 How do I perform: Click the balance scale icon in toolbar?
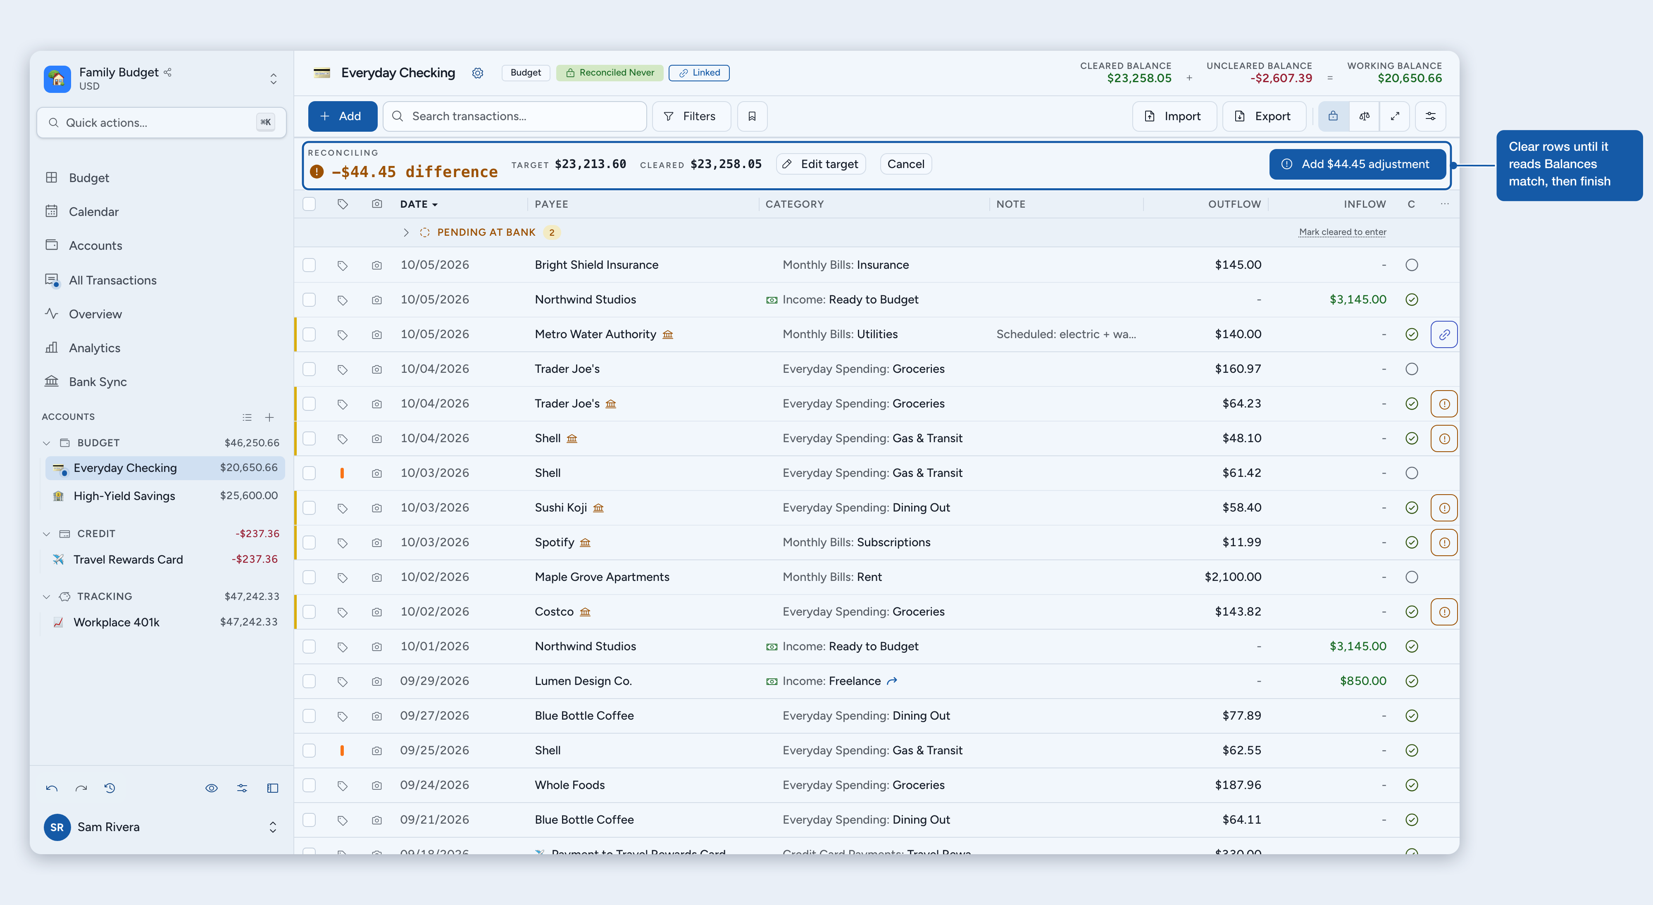point(1364,116)
